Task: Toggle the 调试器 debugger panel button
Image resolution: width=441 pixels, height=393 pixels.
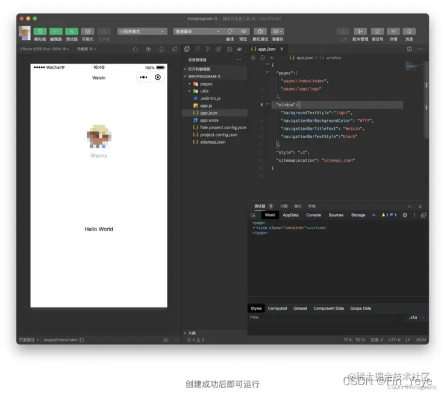Action: coord(72,31)
